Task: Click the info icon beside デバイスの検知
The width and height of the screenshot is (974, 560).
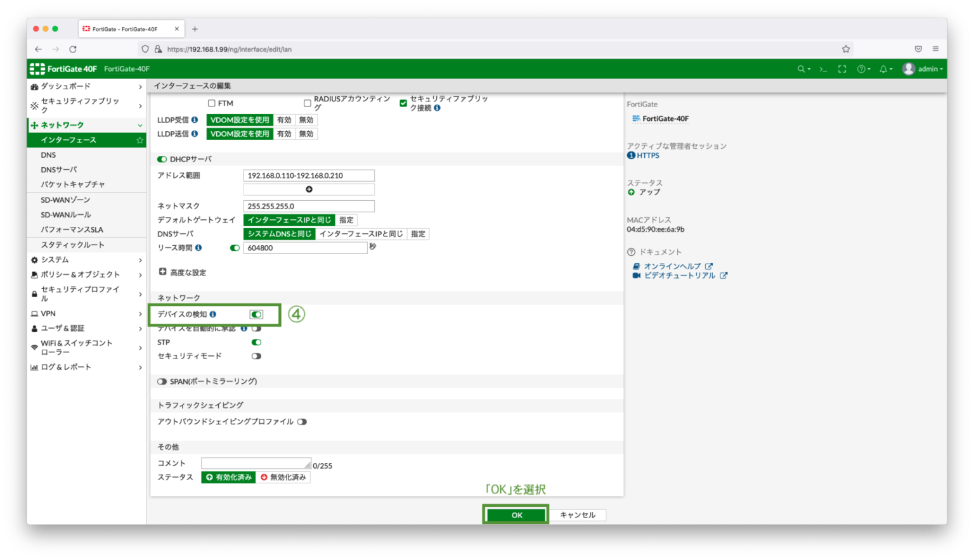Action: 214,314
